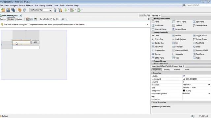Click the Preview Design icon

coord(35,19)
